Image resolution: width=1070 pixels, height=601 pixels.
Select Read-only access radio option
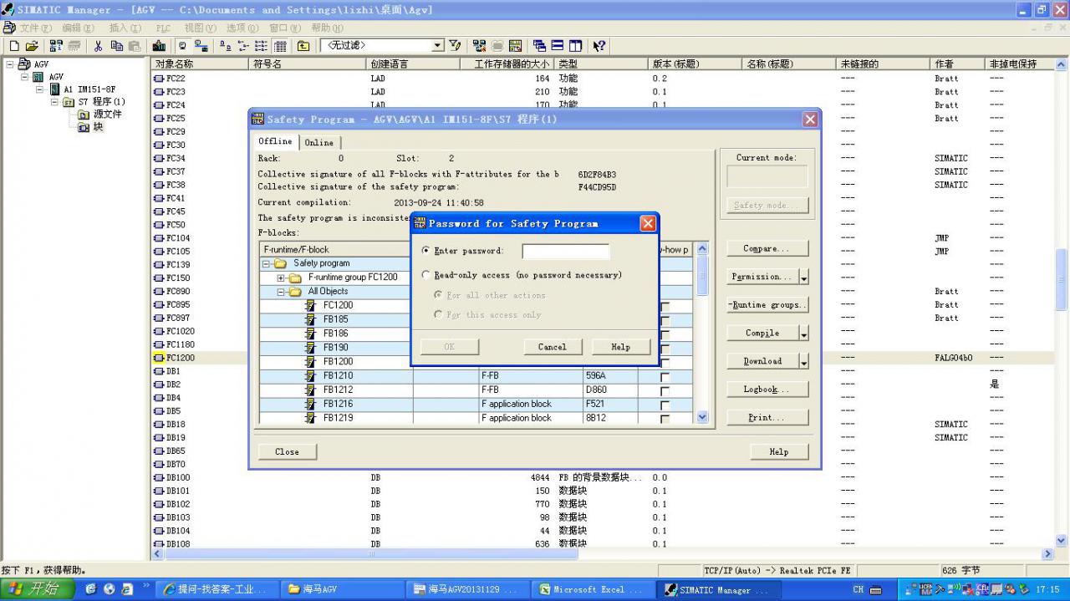426,275
